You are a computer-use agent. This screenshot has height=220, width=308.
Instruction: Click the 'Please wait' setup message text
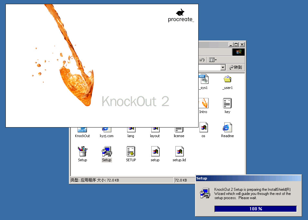(x=248, y=198)
